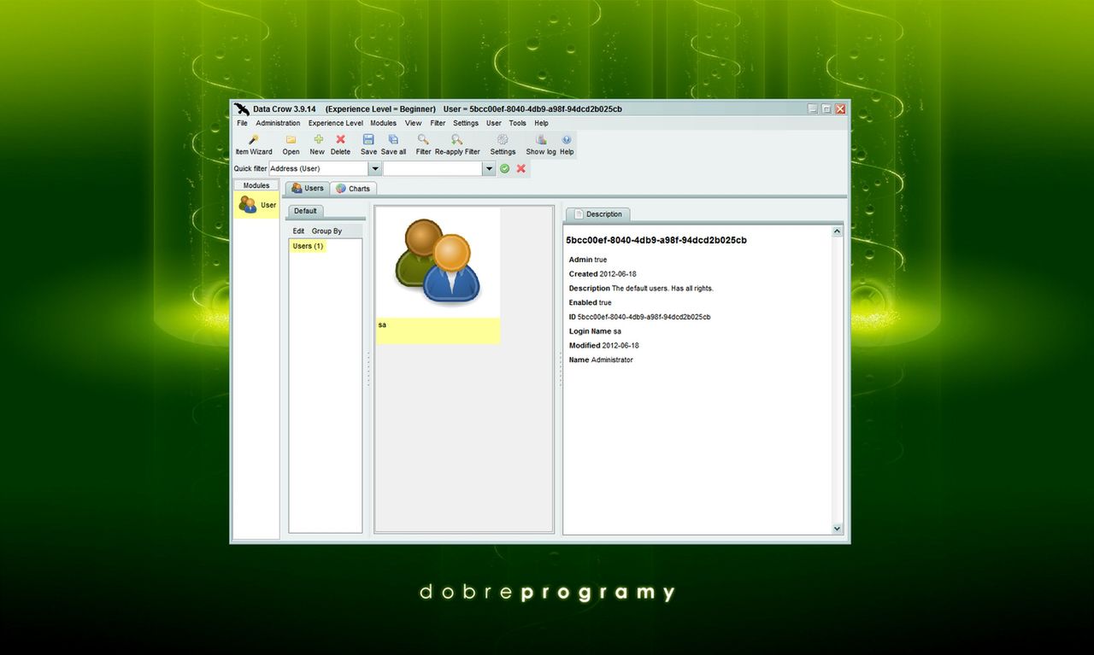Click 'The default users. Has all rights.' text
Viewport: 1094px width, 655px height.
coord(662,289)
